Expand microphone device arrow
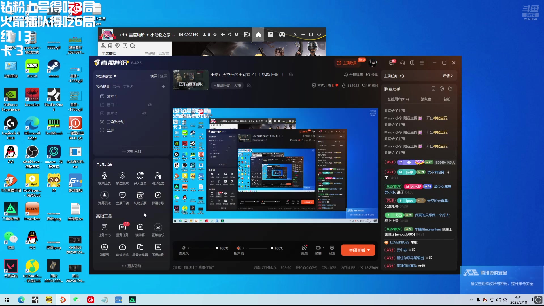 [188, 248]
